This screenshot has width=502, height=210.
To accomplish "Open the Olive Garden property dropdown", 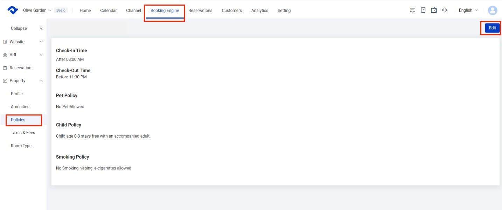I will tap(37, 10).
